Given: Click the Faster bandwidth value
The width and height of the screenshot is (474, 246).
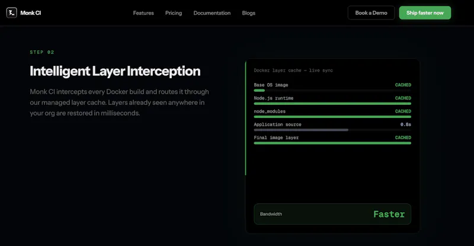Looking at the screenshot, I should point(389,214).
